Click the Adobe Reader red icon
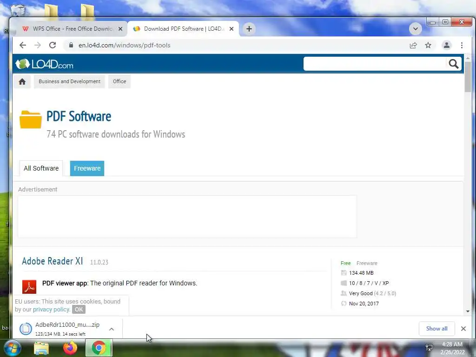The image size is (476, 357). pos(29,286)
